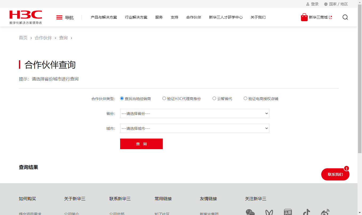Click the 联系我们 floating button
This screenshot has width=362, height=215.
[x=335, y=174]
